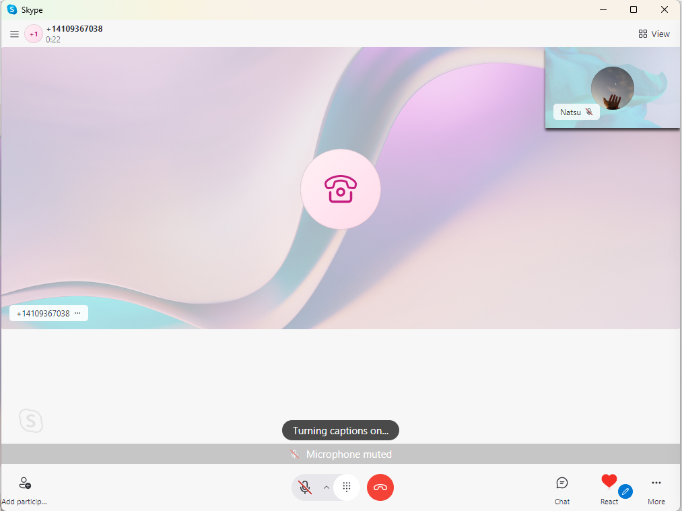This screenshot has height=511, width=682.
Task: Click the Skype logo in title bar
Action: (x=12, y=9)
